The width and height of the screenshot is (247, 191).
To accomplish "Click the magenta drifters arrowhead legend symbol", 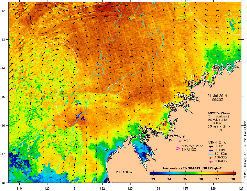I will [x=178, y=148].
